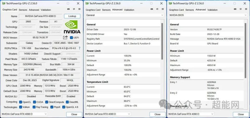The width and height of the screenshot is (250, 118).
Task: Click Memory Type field GDDR6X (Micron)
Action: point(32,64)
